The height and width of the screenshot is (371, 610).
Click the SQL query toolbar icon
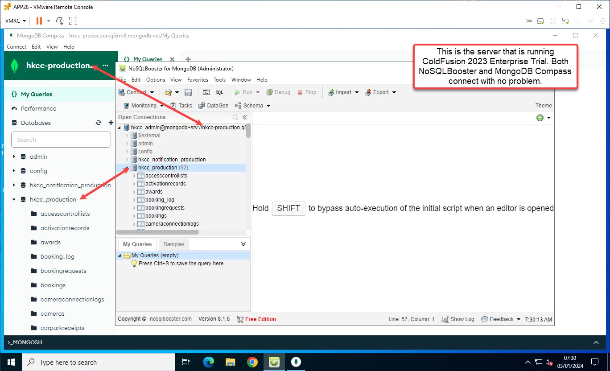219,92
